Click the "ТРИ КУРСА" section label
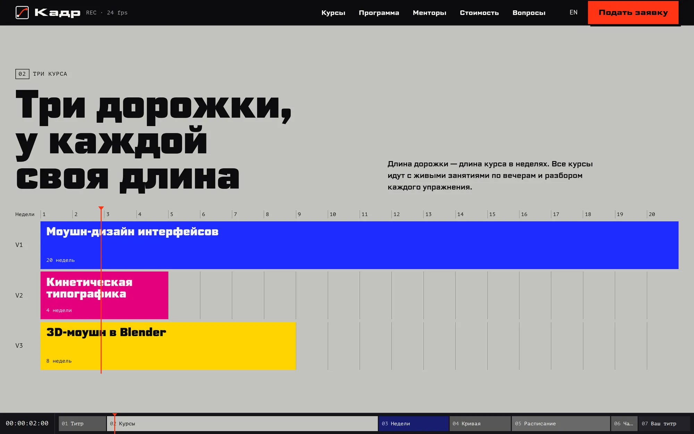 tap(50, 74)
